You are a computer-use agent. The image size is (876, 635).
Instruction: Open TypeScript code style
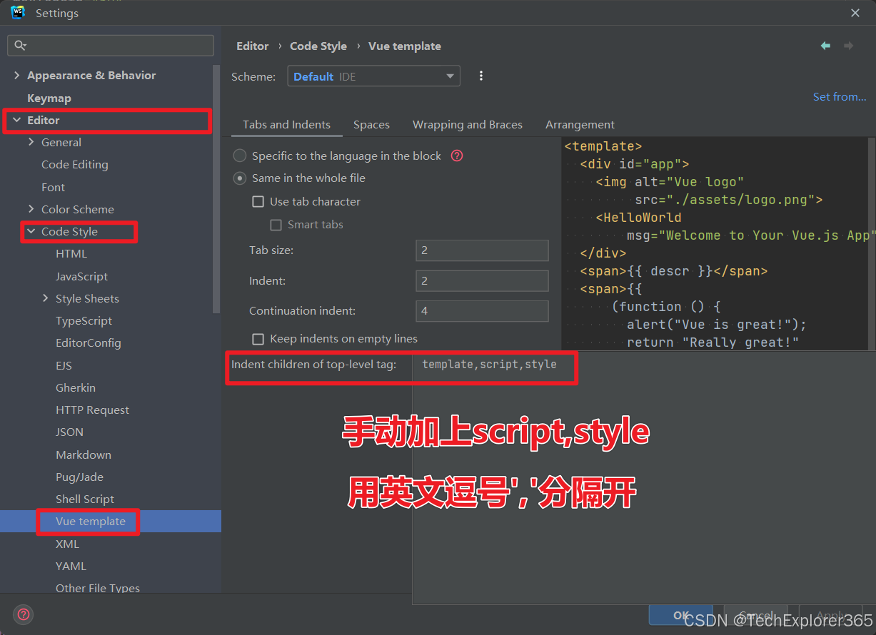click(84, 320)
